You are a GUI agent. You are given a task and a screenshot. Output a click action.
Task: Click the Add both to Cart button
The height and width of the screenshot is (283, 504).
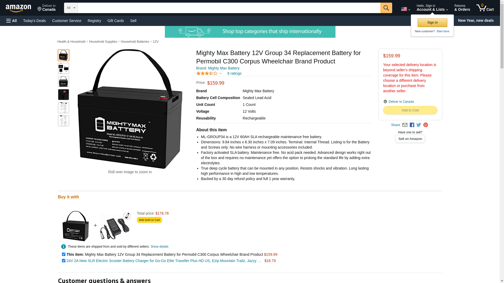pos(149,220)
